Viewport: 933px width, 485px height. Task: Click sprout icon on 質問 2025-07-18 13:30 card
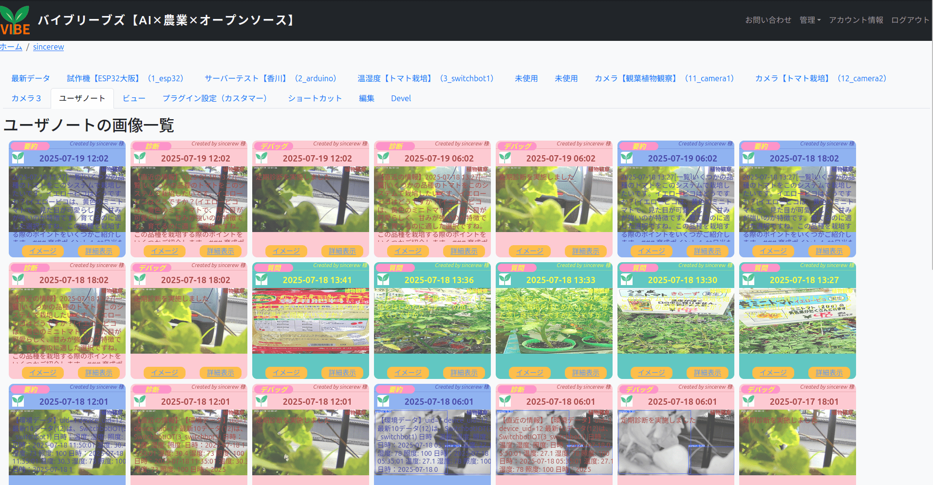tap(627, 279)
